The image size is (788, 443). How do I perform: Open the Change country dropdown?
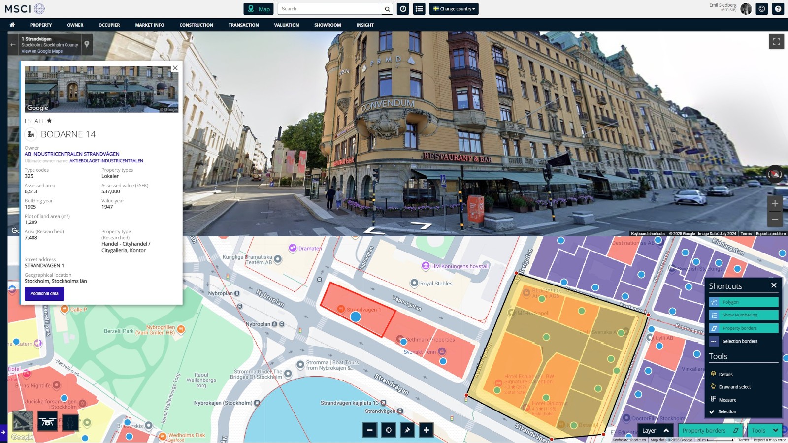(454, 9)
